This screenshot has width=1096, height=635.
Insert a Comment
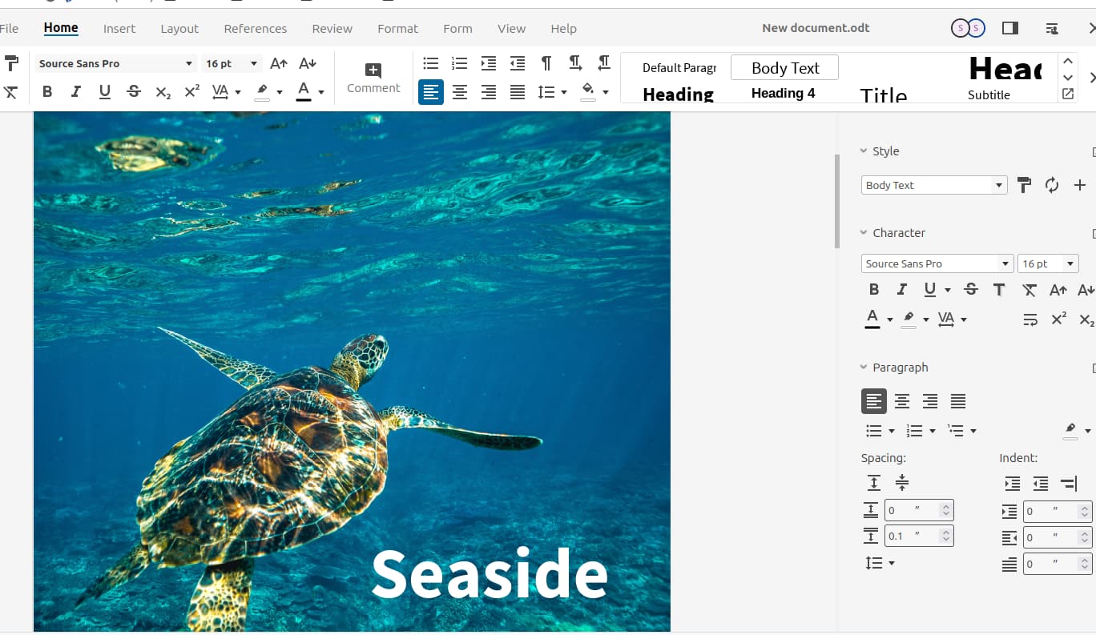tap(373, 78)
